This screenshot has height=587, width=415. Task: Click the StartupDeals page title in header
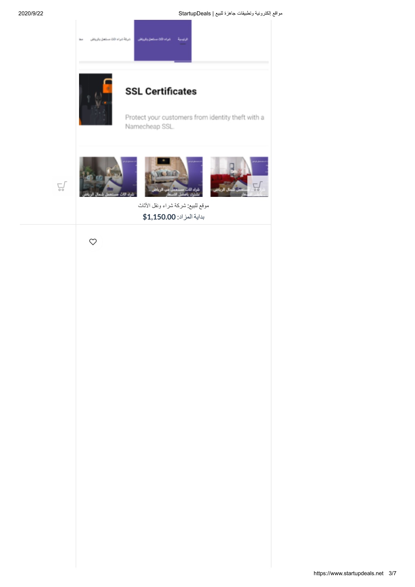tap(195, 13)
